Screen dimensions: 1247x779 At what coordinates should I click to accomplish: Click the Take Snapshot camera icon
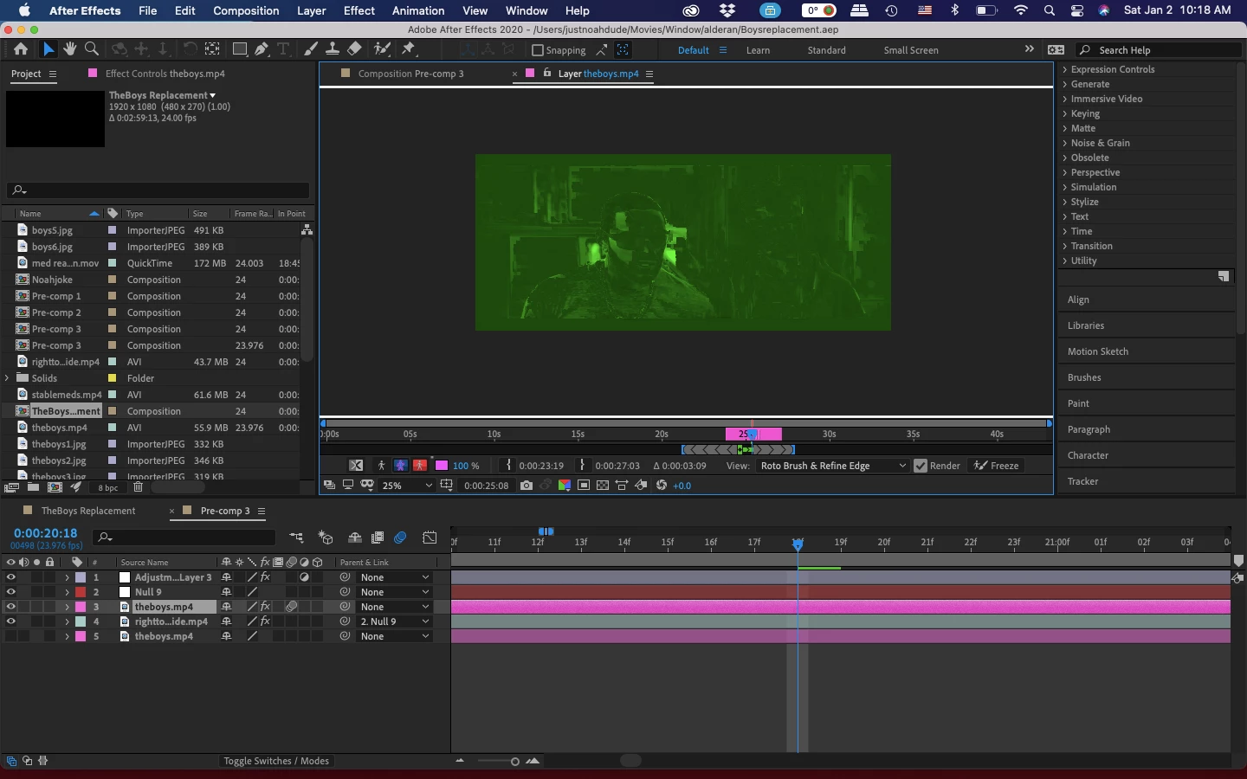[x=527, y=486]
